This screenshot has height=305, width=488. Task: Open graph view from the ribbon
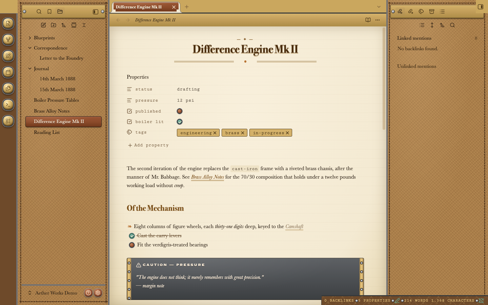pyautogui.click(x=8, y=40)
